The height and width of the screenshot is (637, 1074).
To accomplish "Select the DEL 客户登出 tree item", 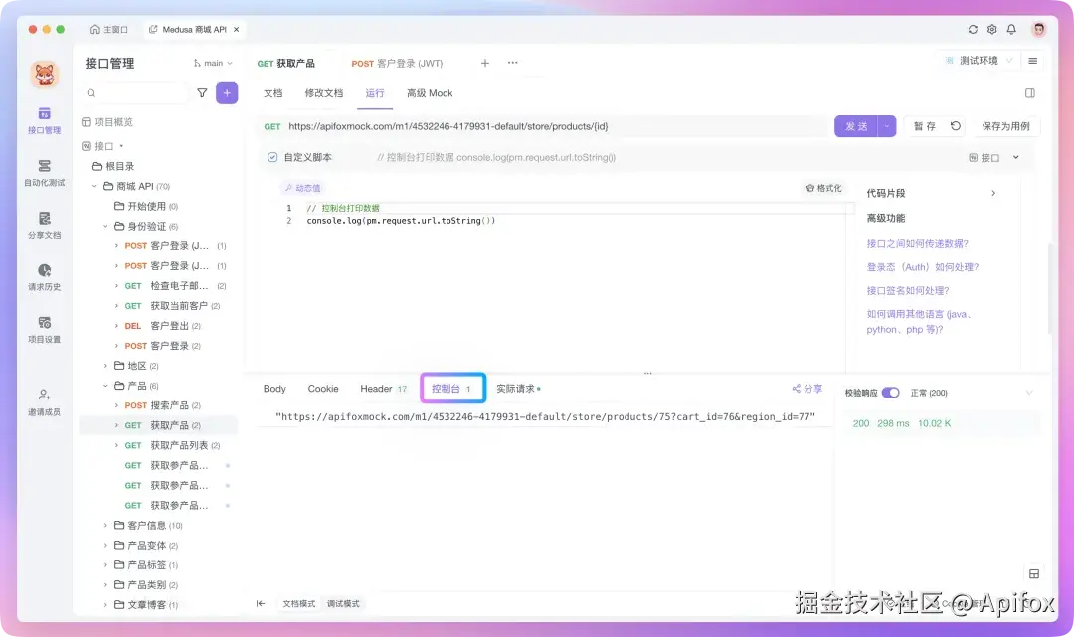I will click(159, 326).
